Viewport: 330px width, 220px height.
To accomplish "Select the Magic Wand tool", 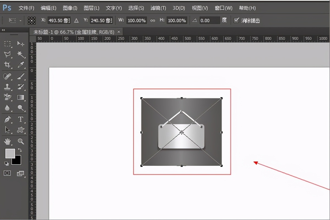I will 21,54.
